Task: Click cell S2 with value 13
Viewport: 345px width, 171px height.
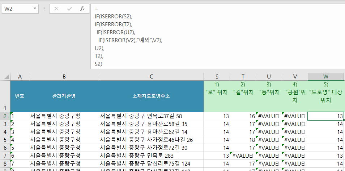Action: pos(217,116)
